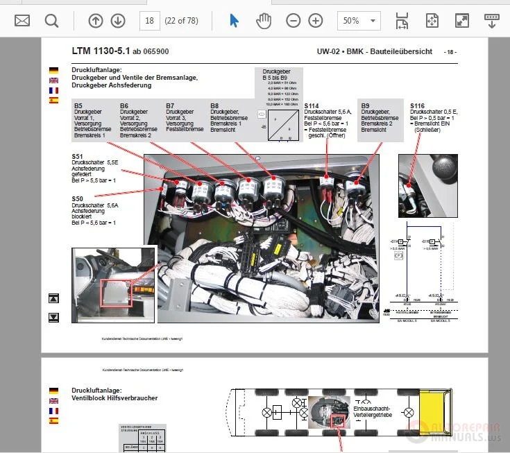Click 'Druckgeber B 5 bis B9' table heading
Image resolution: width=510 pixels, height=453 pixels.
(276, 74)
